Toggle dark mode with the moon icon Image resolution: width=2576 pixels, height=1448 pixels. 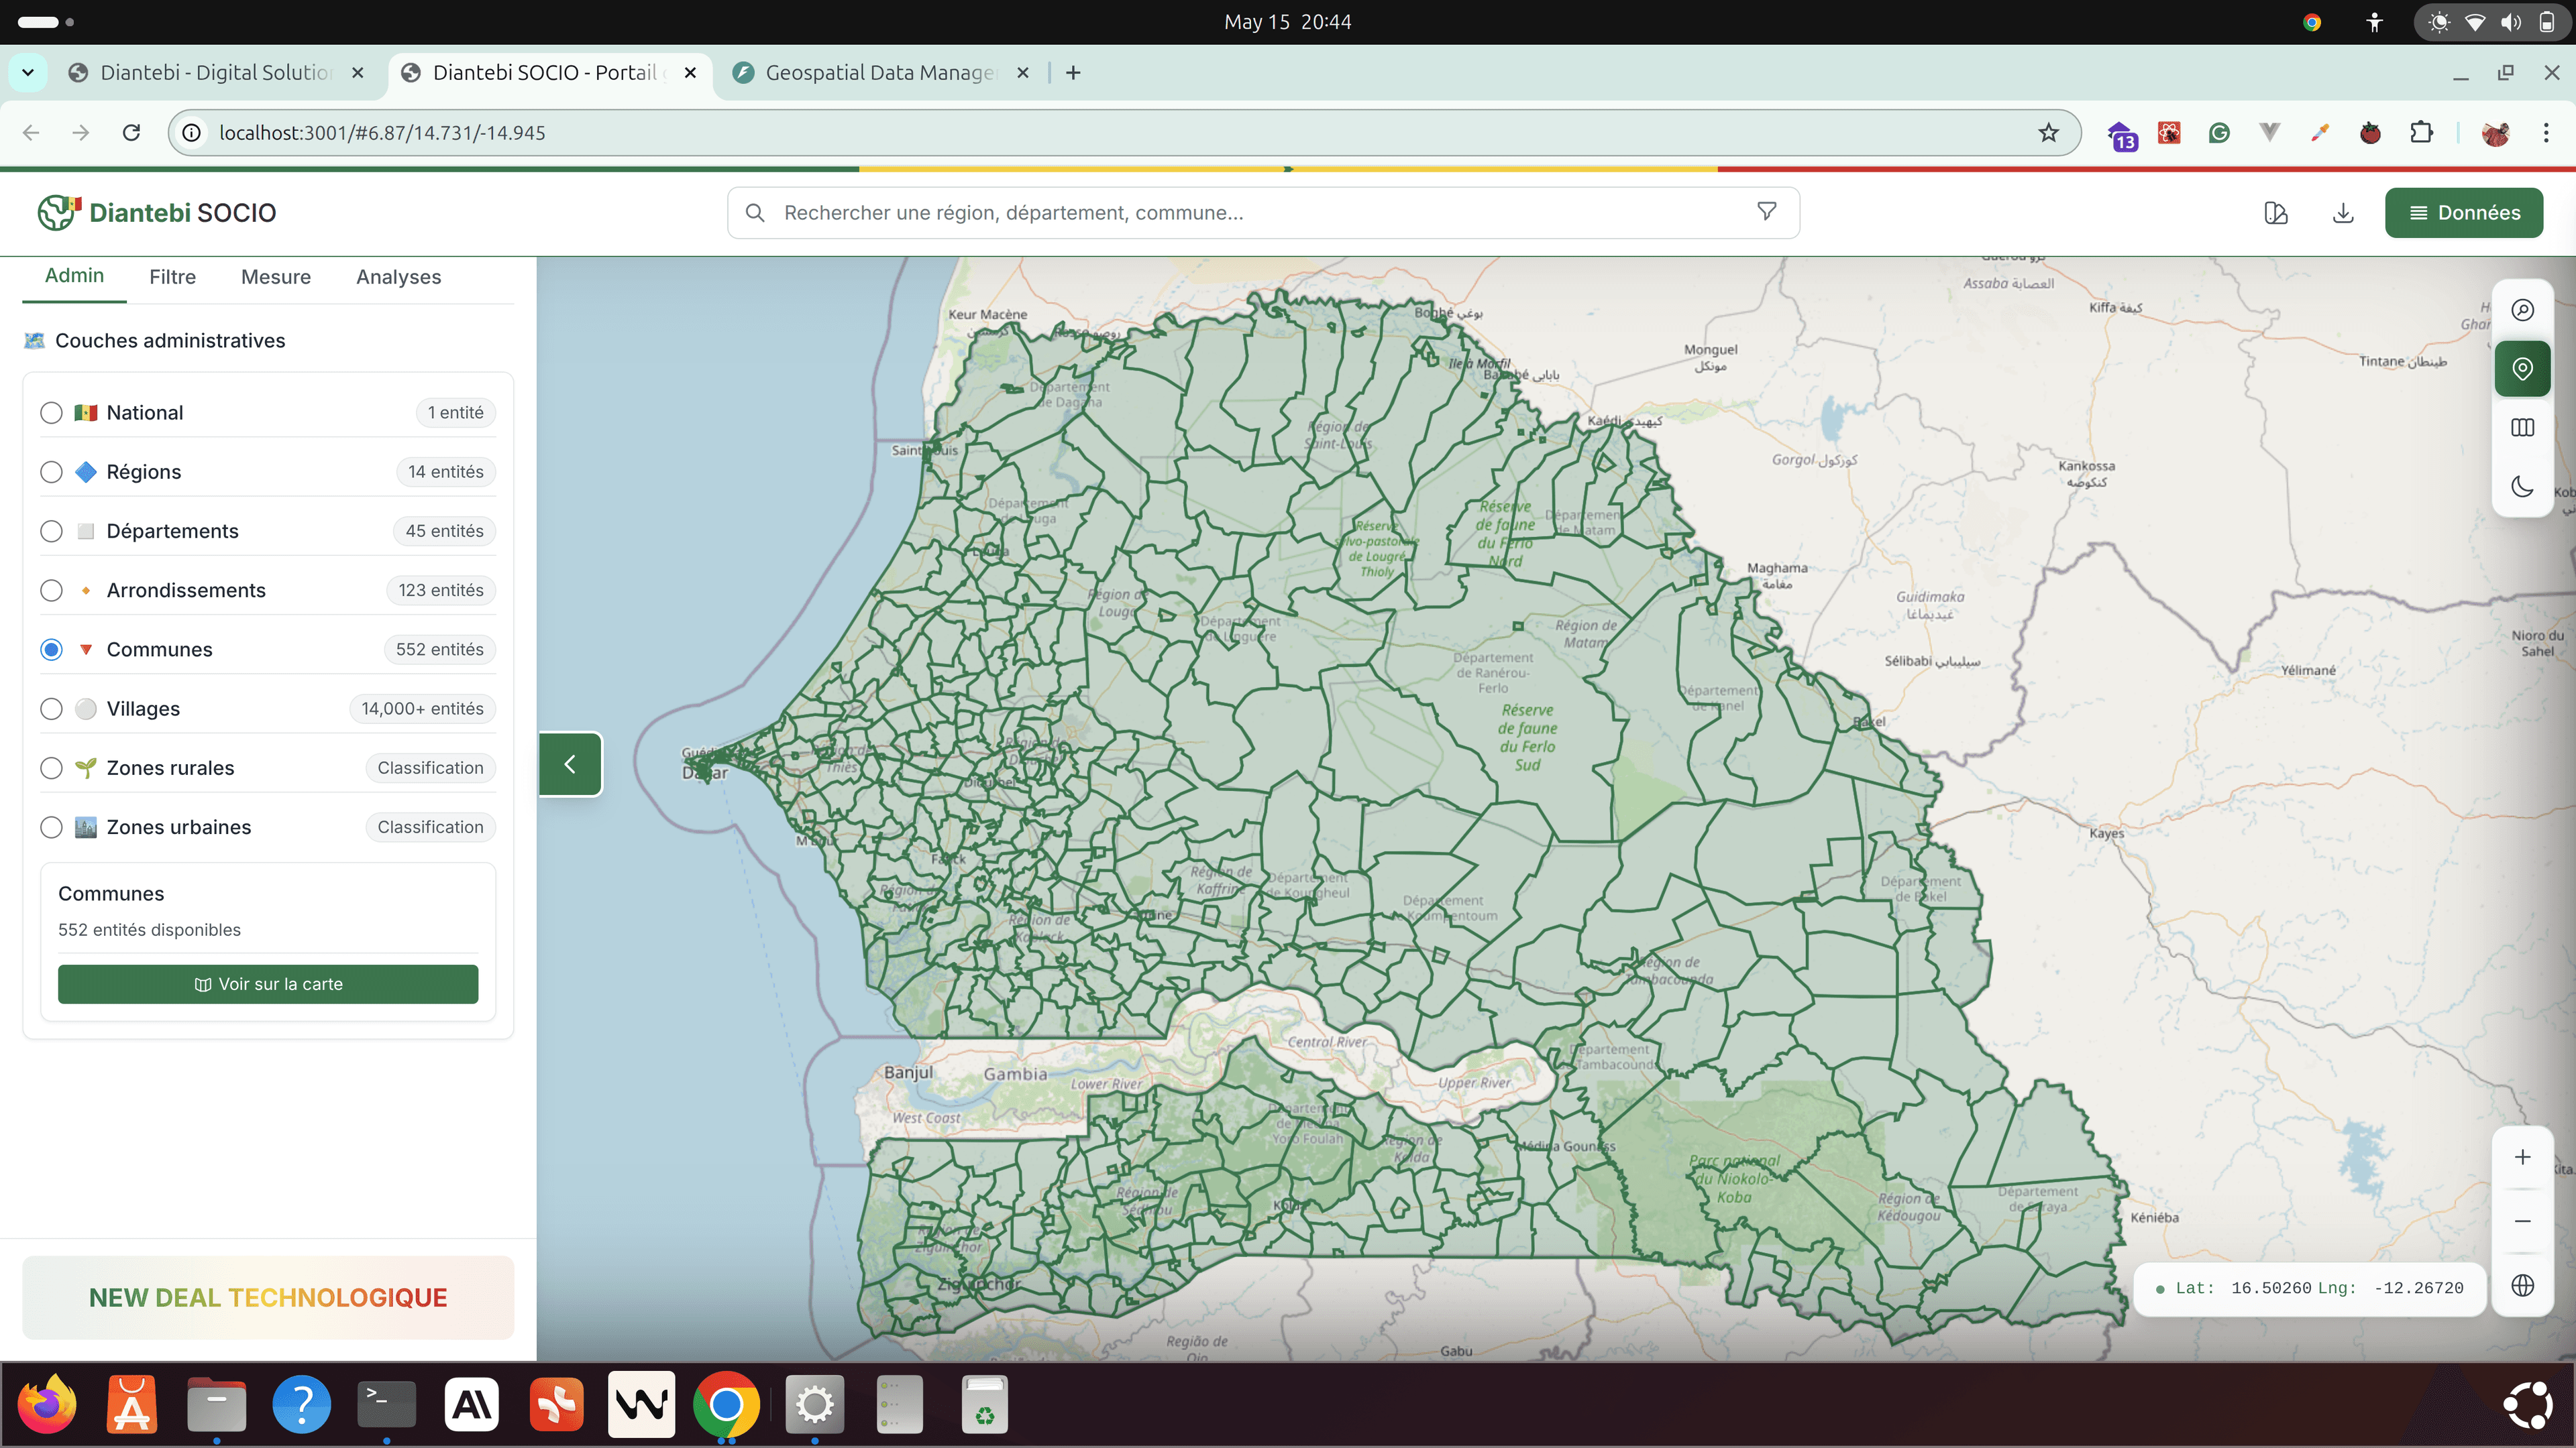coord(2522,487)
